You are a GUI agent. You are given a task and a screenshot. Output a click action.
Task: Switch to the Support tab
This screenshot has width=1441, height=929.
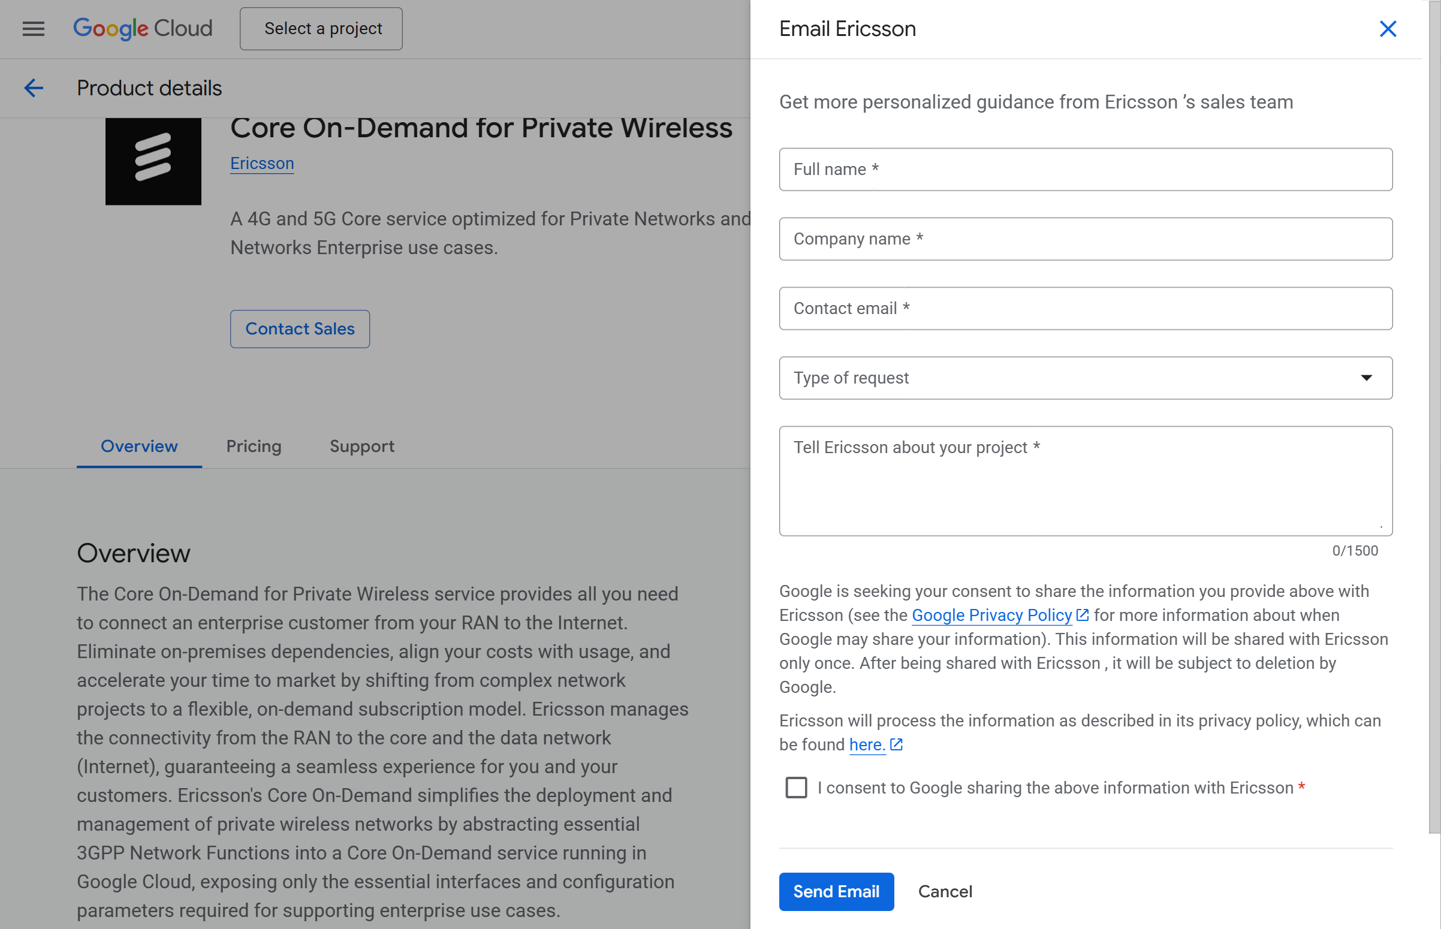(x=361, y=447)
